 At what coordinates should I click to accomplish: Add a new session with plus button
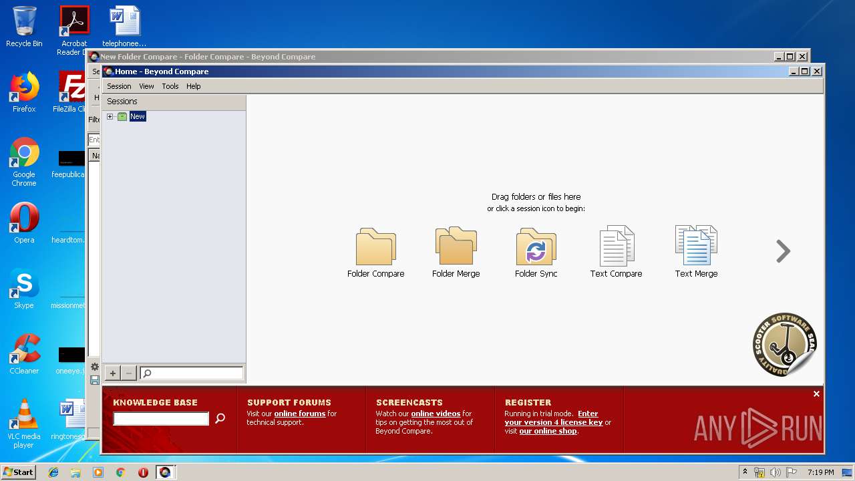(113, 373)
